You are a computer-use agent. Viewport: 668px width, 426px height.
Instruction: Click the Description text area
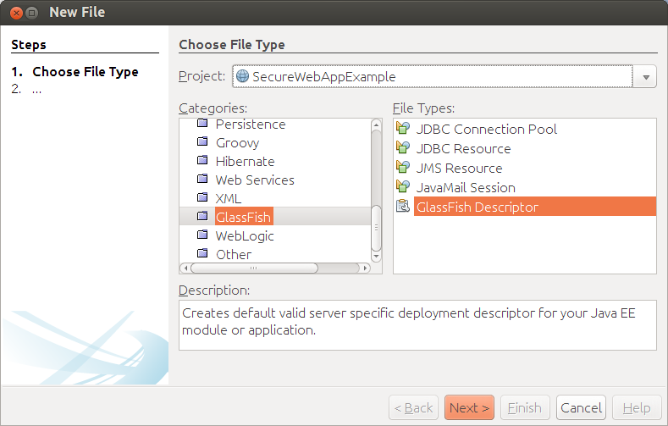417,325
